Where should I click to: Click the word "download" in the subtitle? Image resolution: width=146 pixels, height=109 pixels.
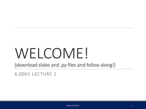pyautogui.click(x=27, y=65)
